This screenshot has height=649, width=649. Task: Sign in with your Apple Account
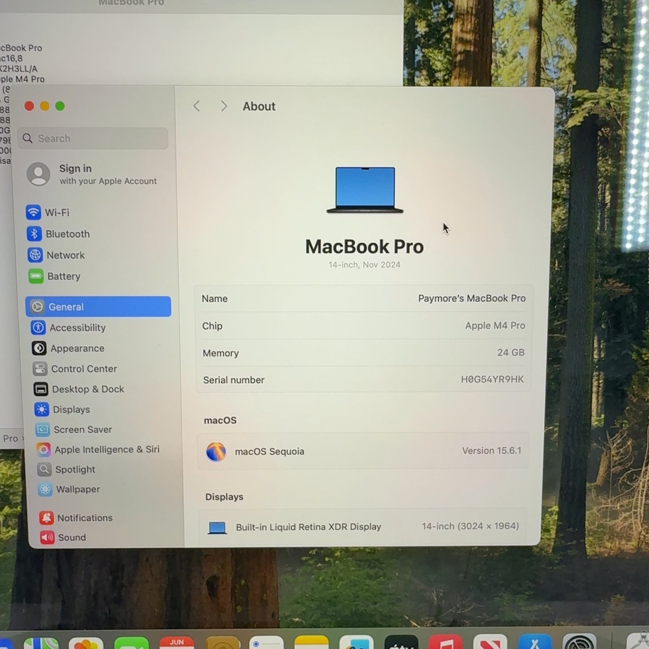[x=92, y=174]
